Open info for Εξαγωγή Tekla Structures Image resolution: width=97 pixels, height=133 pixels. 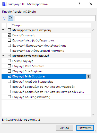coord(89,76)
